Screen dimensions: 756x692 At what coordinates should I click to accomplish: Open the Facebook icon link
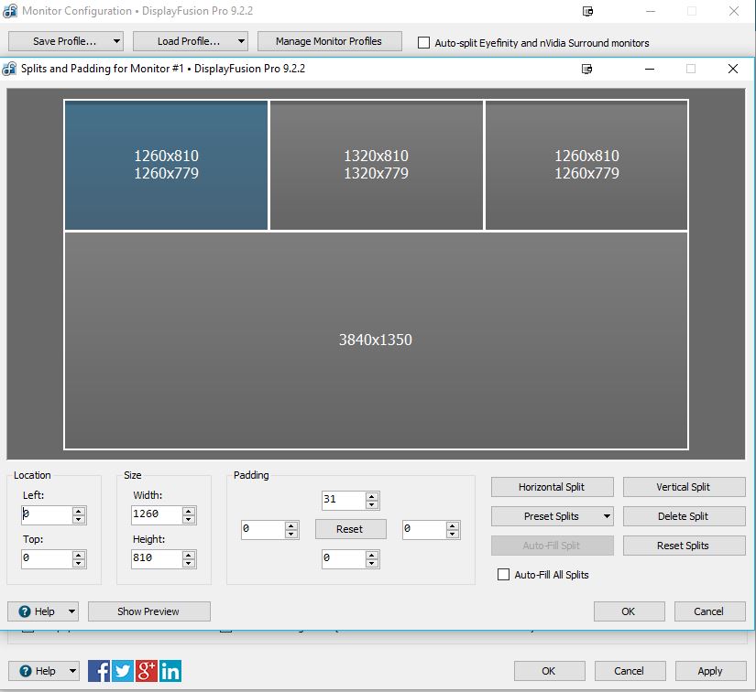pos(99,671)
